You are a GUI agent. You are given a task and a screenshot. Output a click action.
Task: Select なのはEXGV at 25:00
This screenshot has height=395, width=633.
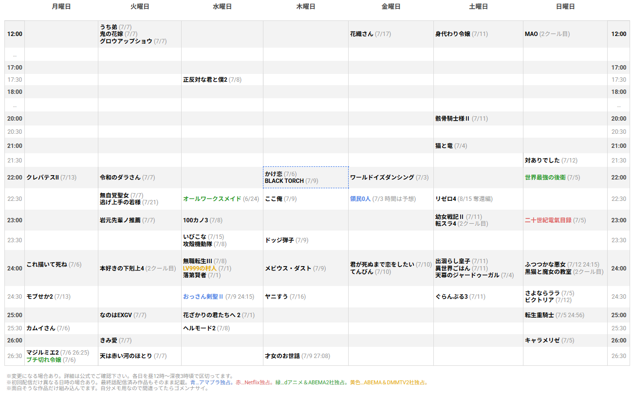[x=116, y=315]
